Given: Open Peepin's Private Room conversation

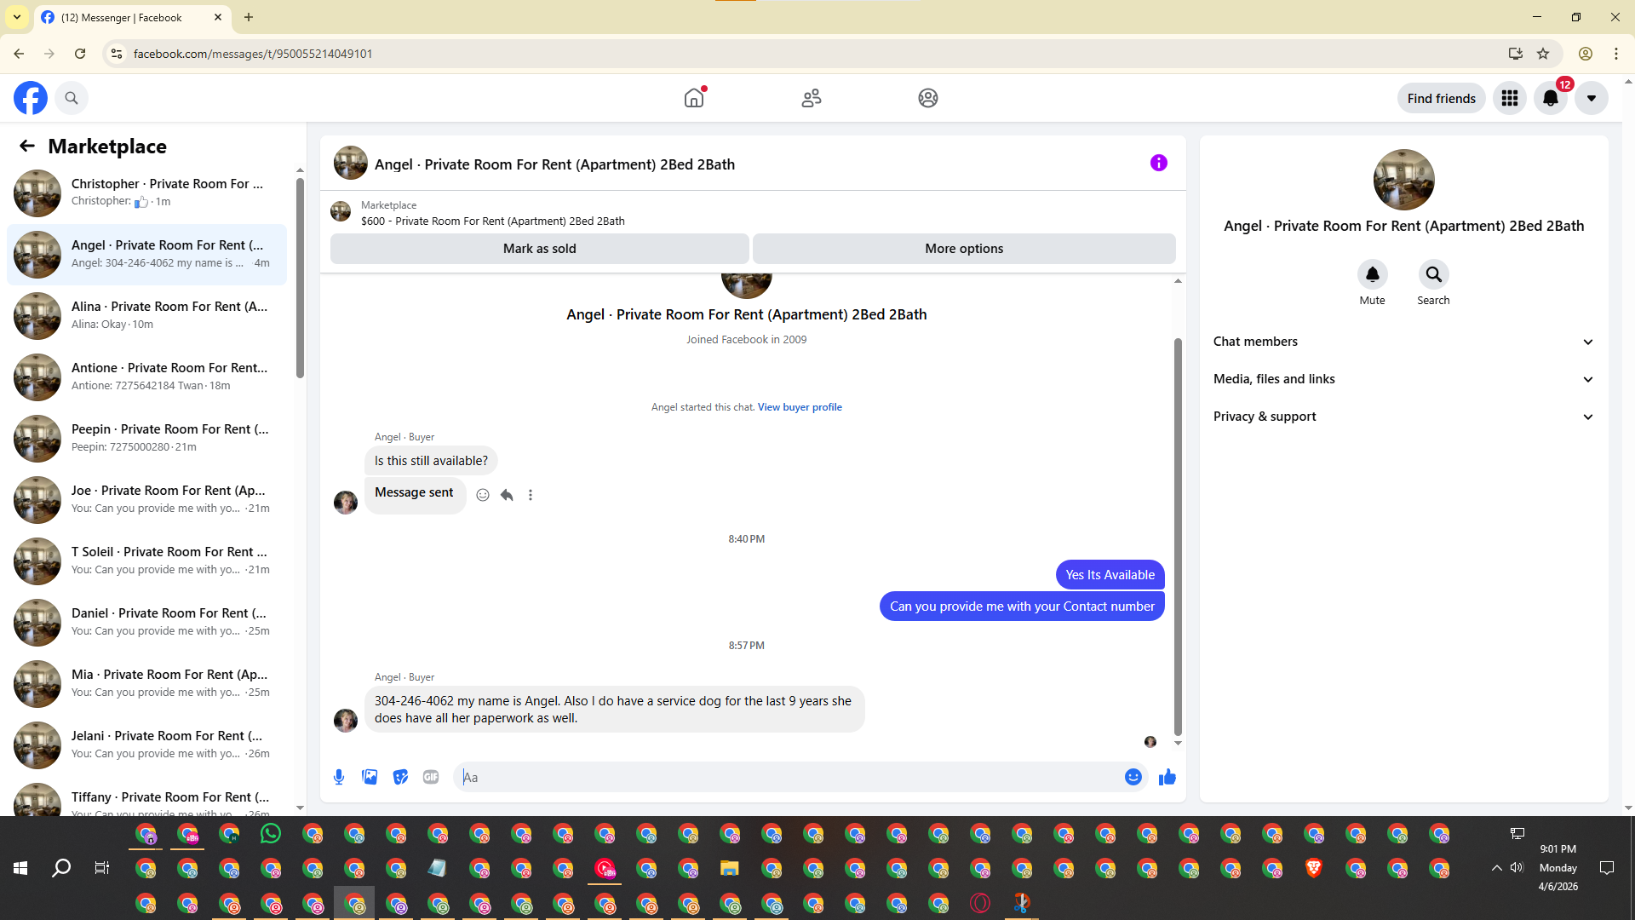Looking at the screenshot, I should (x=146, y=439).
